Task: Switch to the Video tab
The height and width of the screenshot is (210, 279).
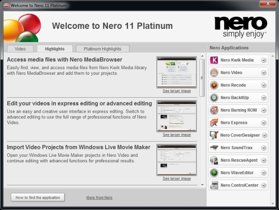Action: 20,49
